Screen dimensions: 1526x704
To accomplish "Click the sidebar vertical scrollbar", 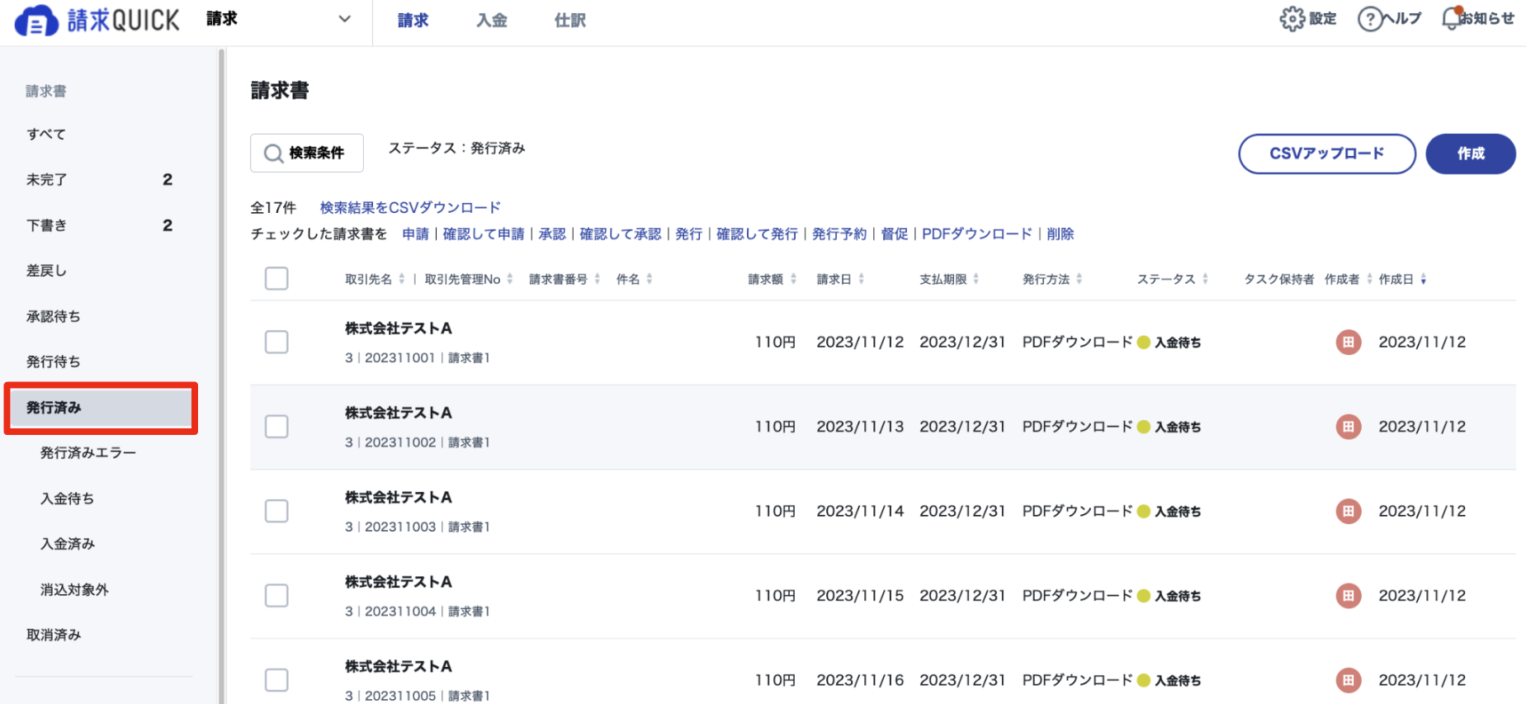I will 221,376.
